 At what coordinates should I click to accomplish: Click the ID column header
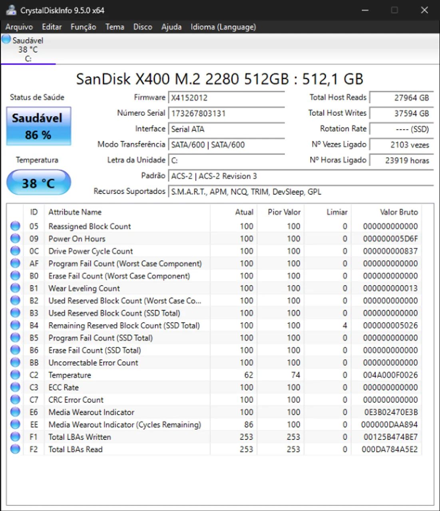tap(34, 212)
